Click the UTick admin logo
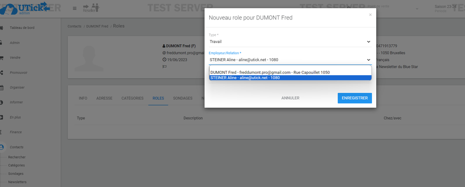465x187 pixels. coord(25,8)
